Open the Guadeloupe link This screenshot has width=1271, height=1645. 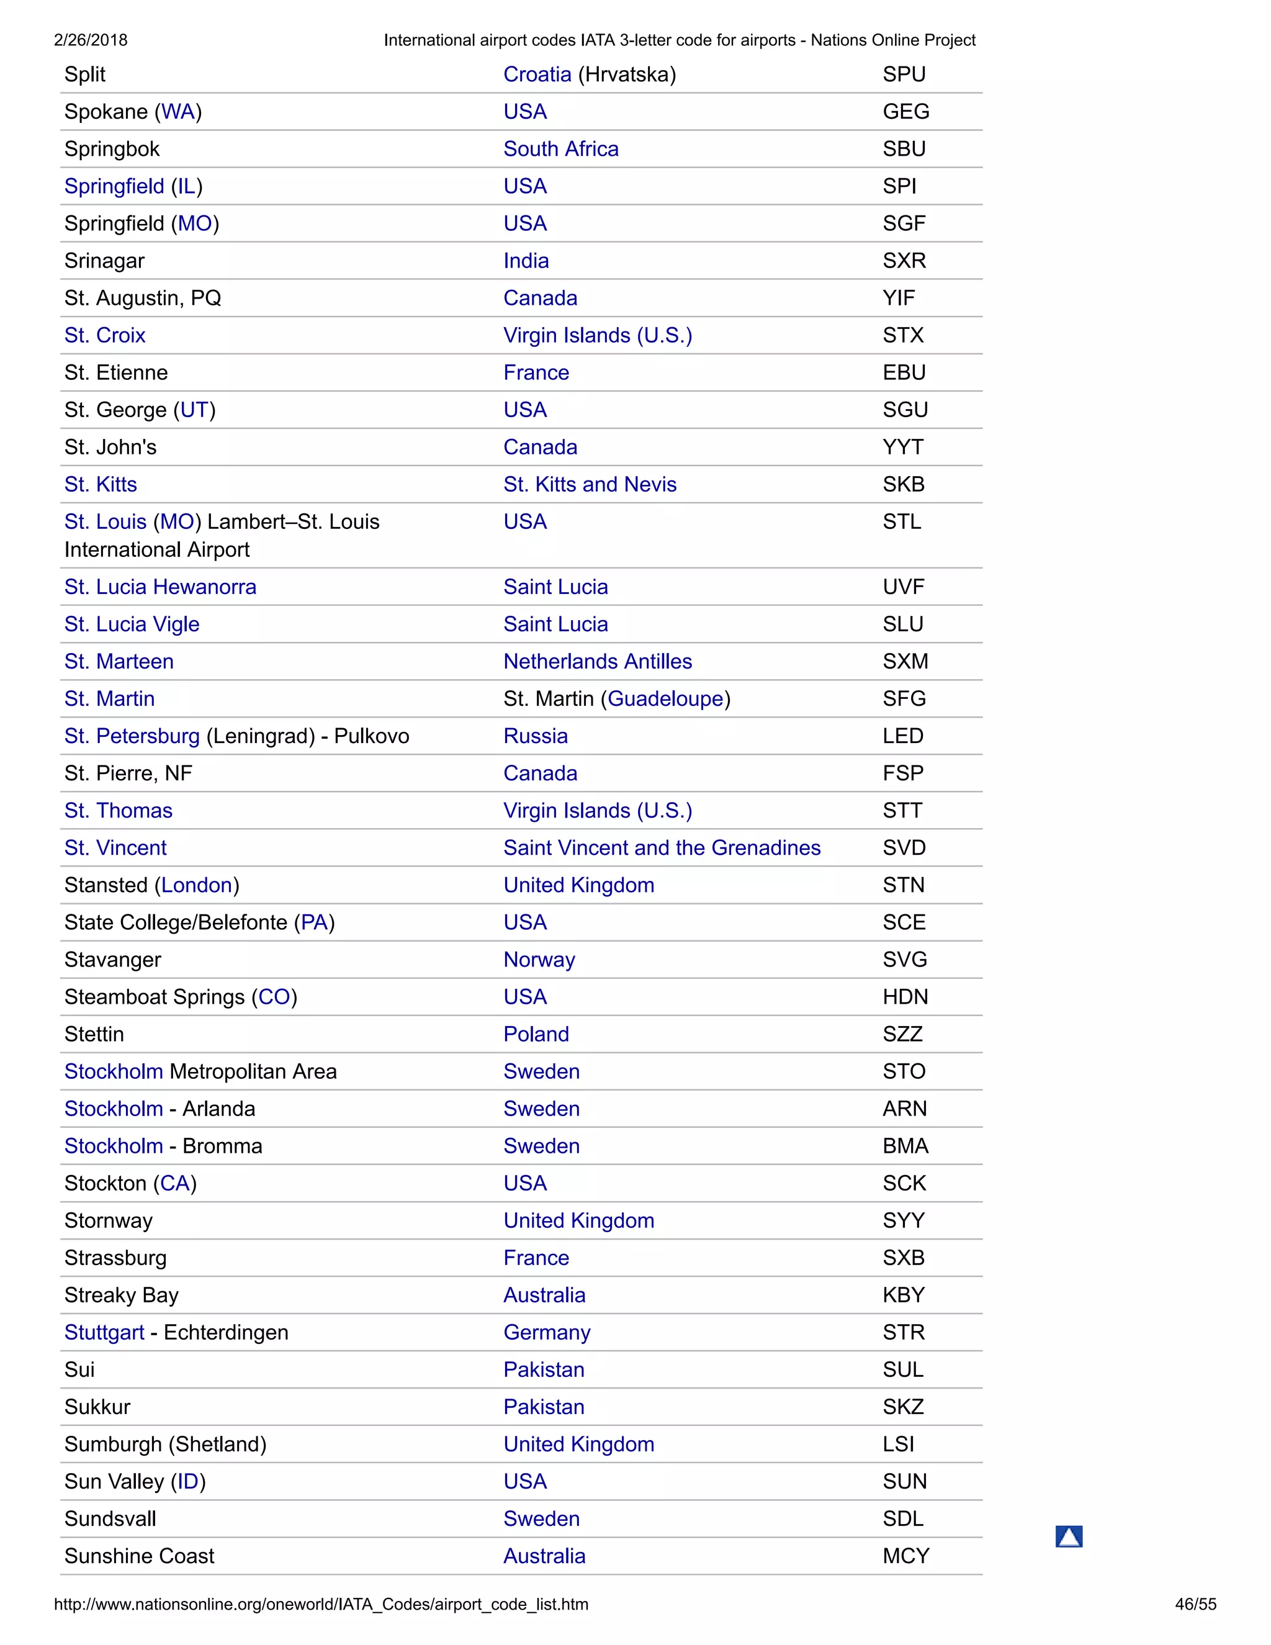(x=665, y=699)
